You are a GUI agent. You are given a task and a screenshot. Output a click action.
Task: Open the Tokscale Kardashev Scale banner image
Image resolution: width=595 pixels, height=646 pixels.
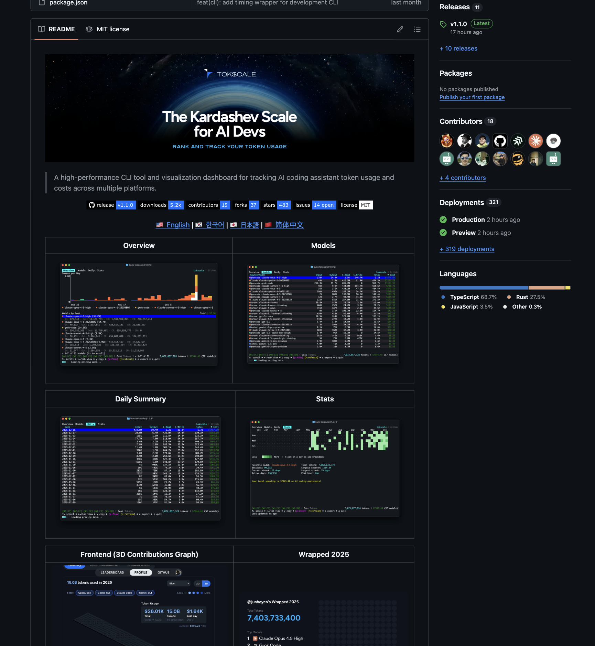point(229,108)
